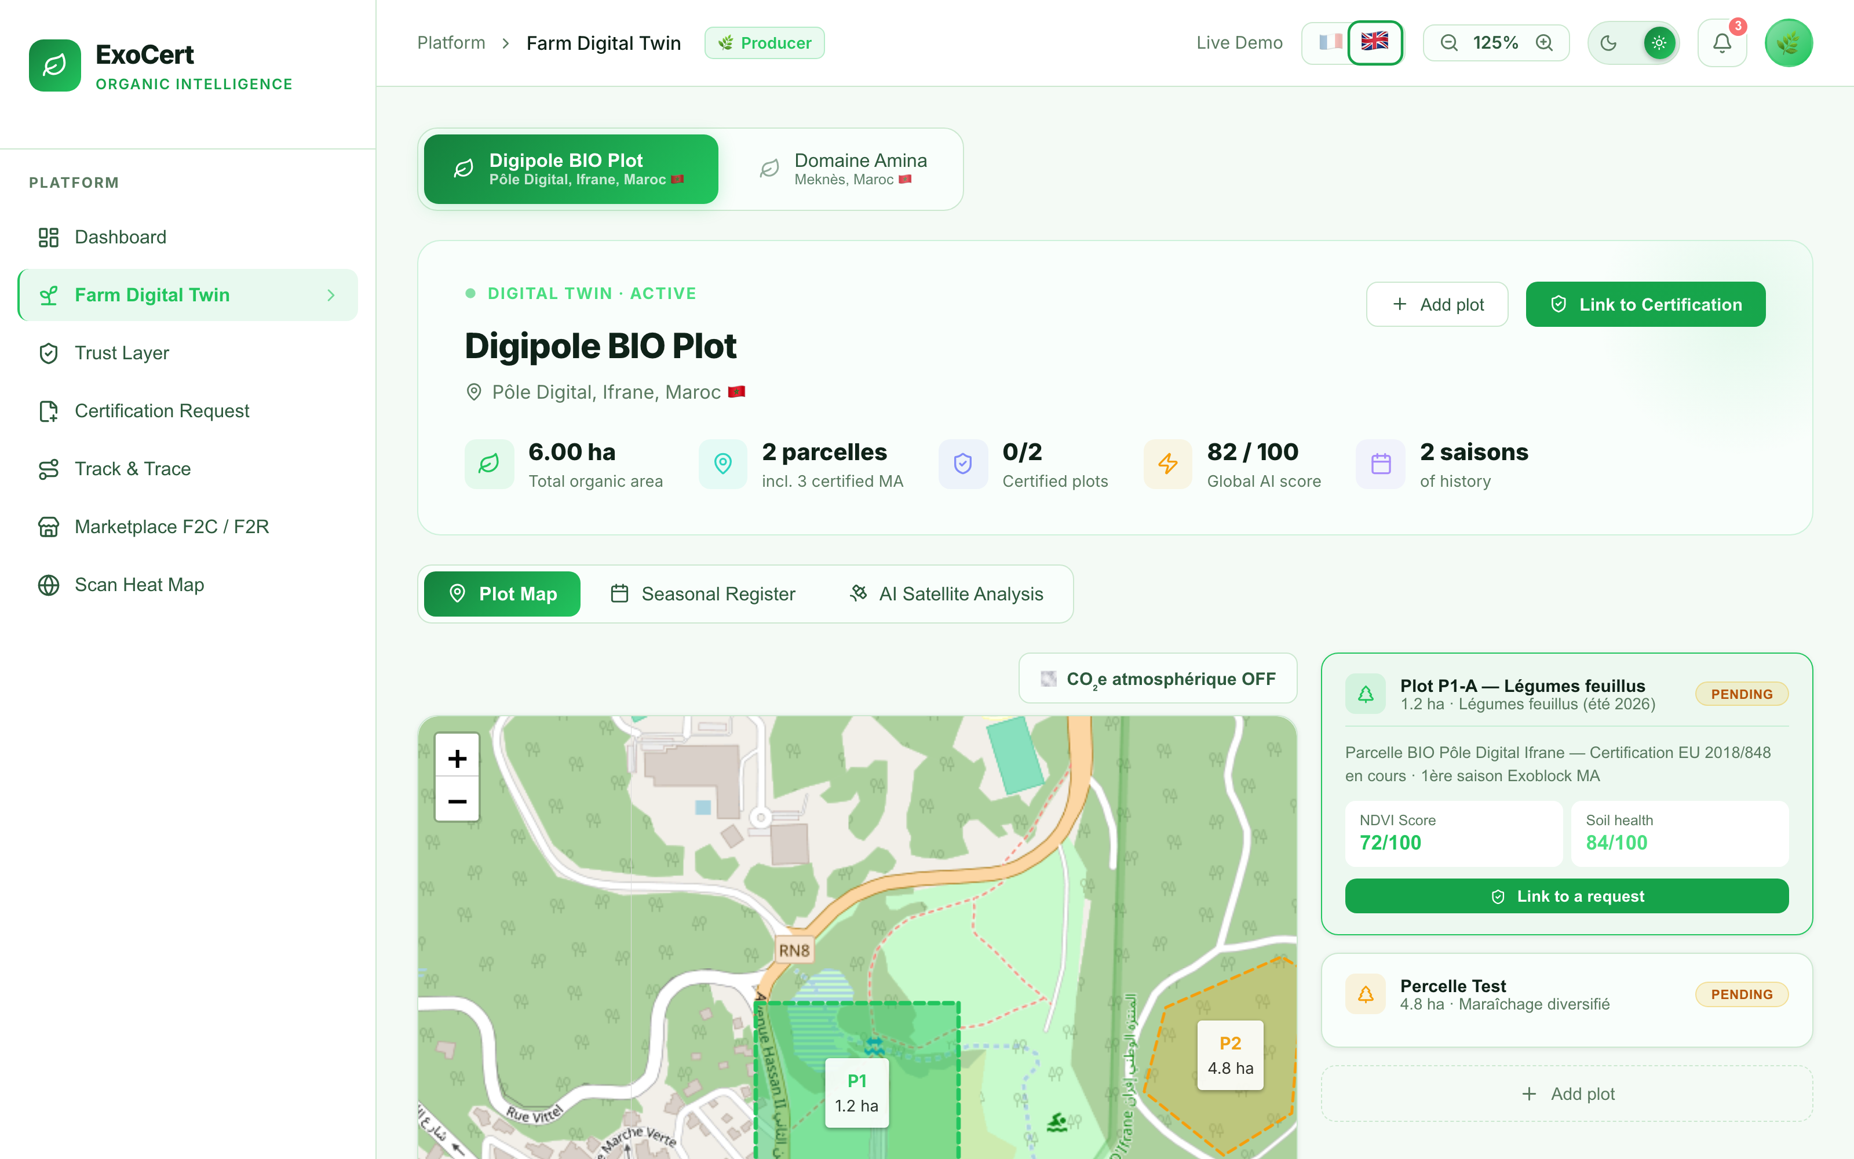Click the P1 1.2 ha map marker
This screenshot has height=1159, width=1854.
[856, 1093]
